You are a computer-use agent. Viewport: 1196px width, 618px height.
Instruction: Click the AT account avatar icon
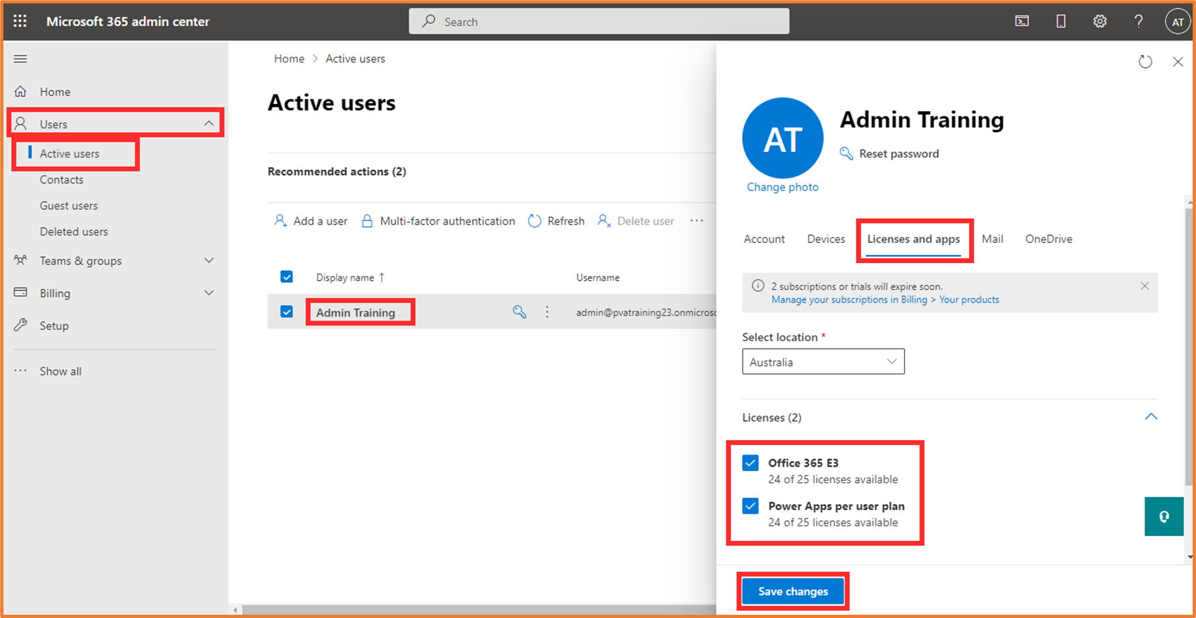click(1178, 21)
